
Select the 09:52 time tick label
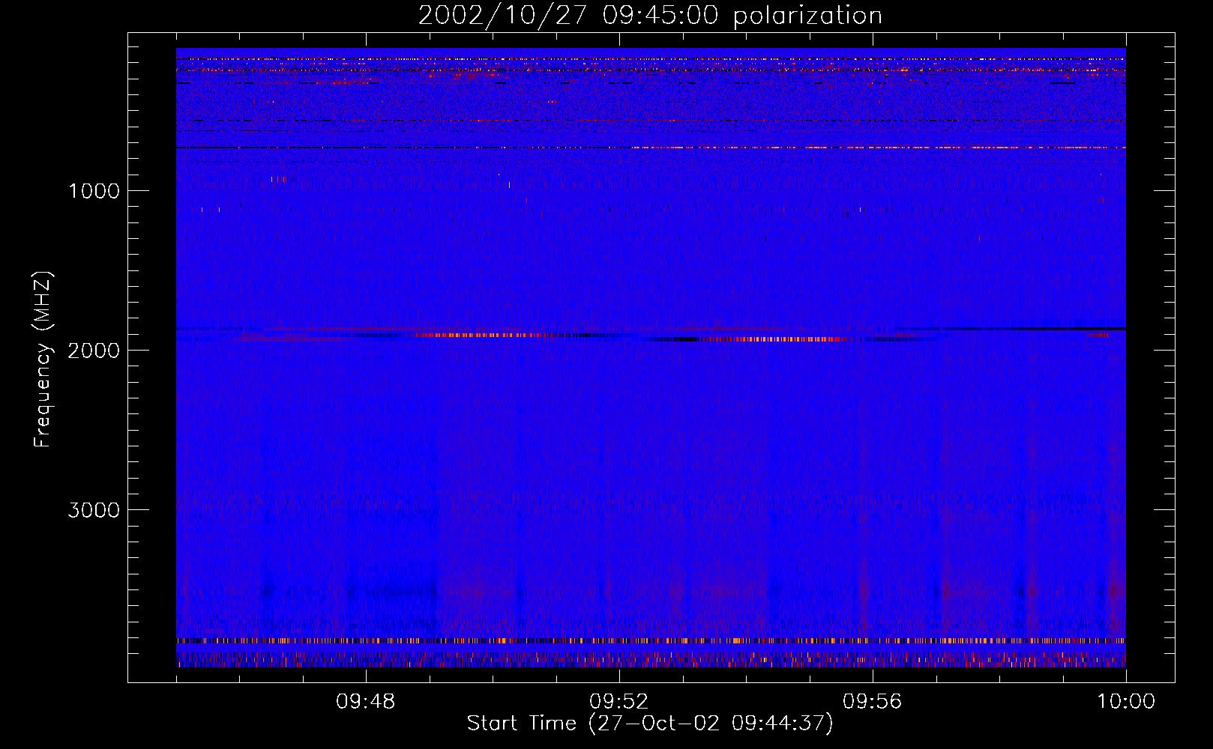point(618,702)
